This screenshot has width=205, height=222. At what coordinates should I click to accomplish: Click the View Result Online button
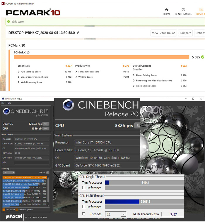pos(163,33)
